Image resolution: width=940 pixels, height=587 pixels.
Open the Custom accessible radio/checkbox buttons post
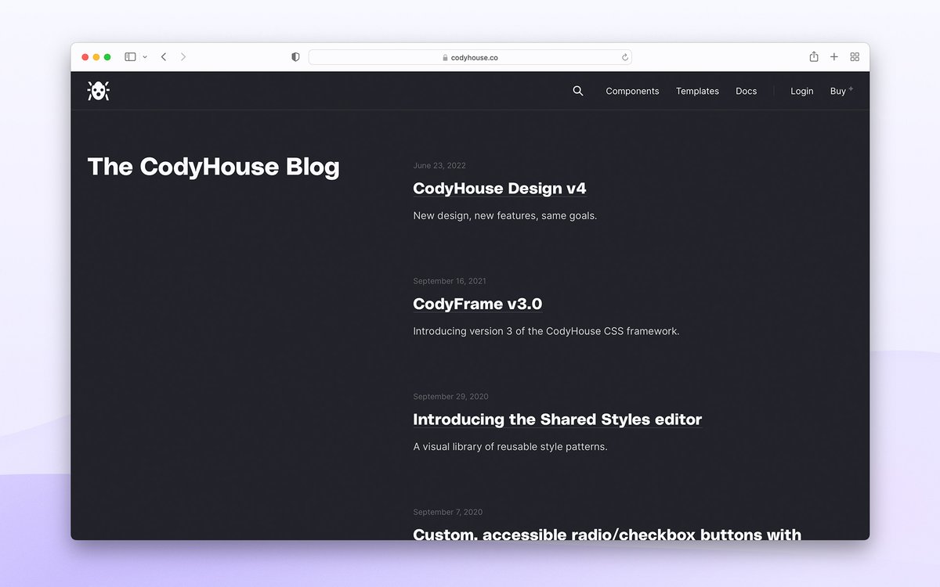[x=607, y=534]
